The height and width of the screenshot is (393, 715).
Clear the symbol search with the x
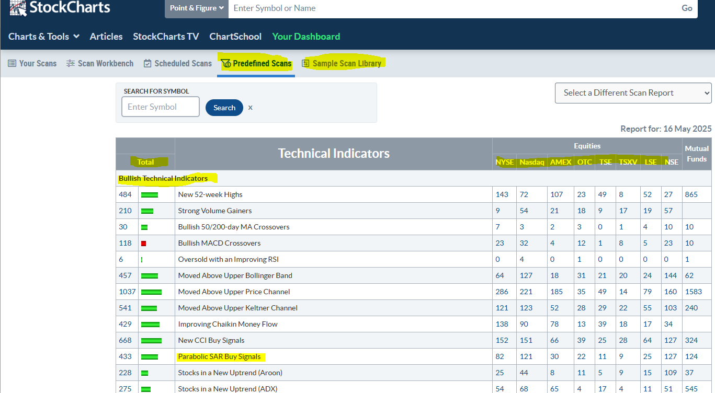point(251,107)
